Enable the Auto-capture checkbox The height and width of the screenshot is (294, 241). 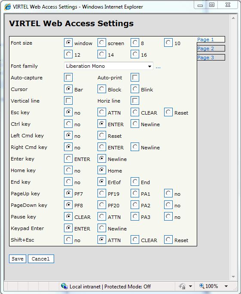click(68, 77)
